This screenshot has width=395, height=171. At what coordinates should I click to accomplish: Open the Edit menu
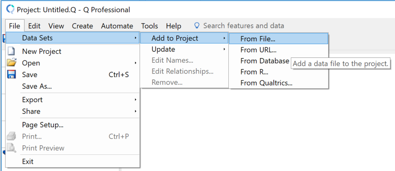click(34, 26)
